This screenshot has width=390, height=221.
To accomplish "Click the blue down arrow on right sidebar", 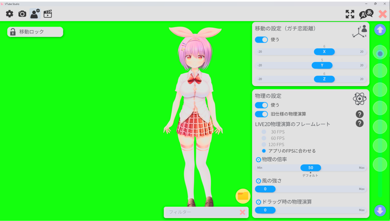I will tap(380, 210).
